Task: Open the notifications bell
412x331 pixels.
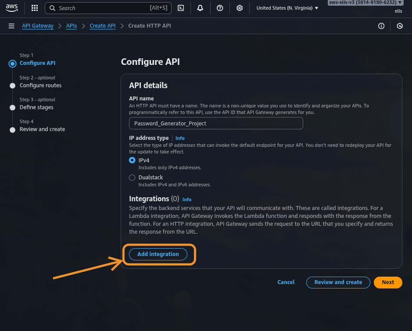Action: coord(200,8)
